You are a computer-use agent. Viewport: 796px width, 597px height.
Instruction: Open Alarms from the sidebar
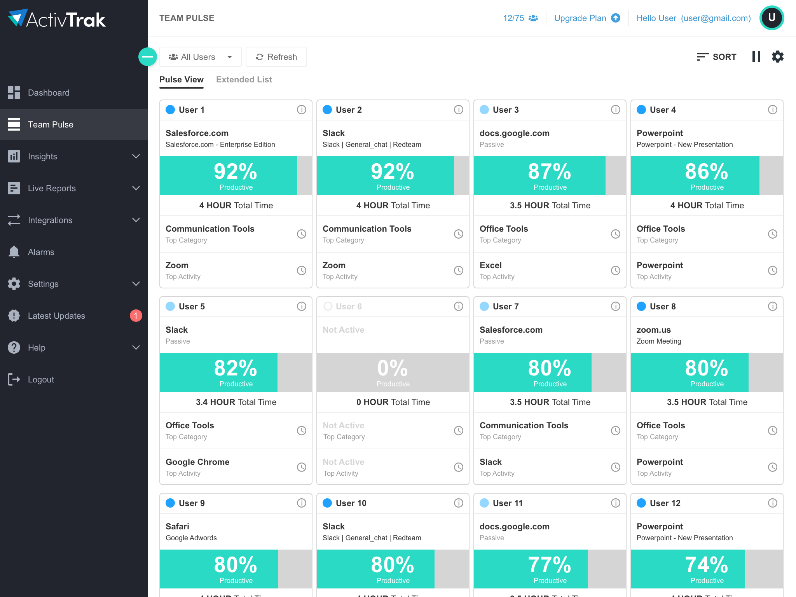pyautogui.click(x=74, y=252)
